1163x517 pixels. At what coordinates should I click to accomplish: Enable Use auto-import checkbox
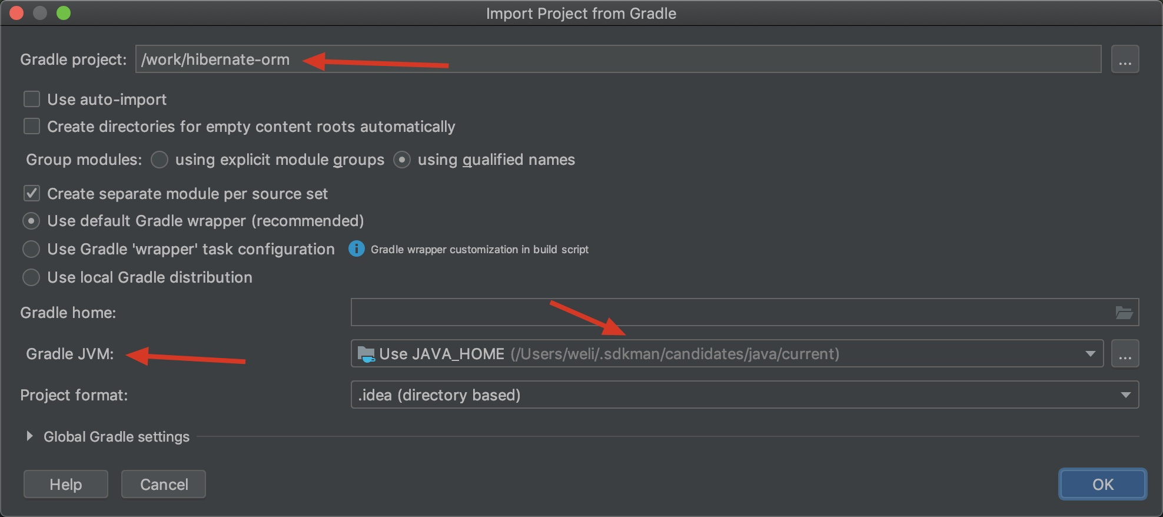[32, 99]
